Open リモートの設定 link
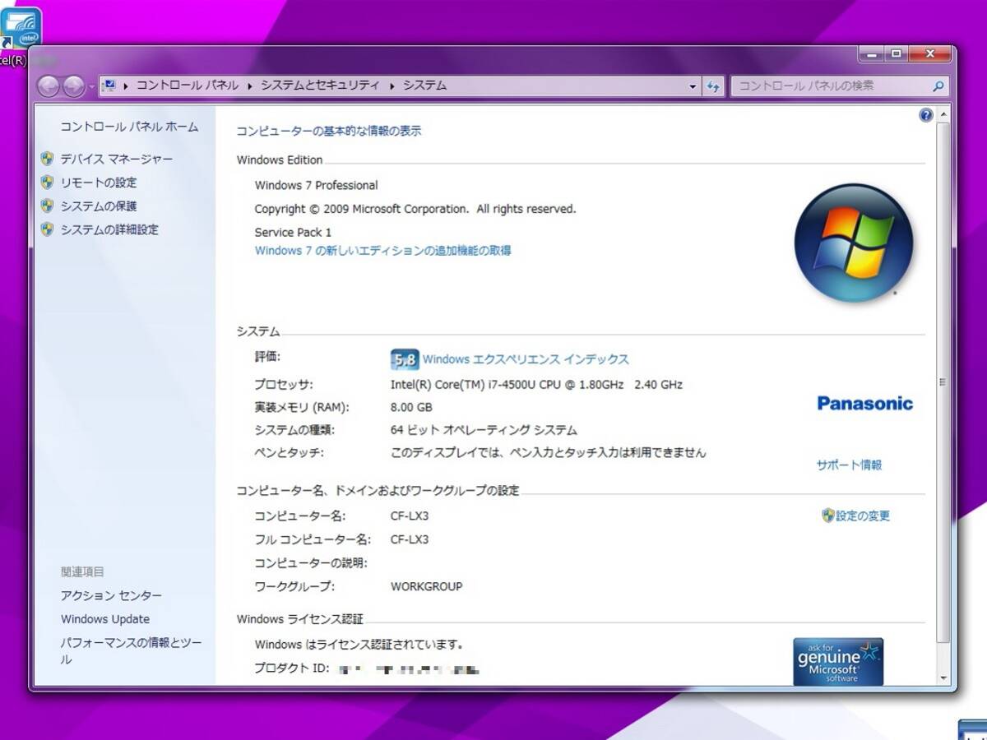 (x=98, y=183)
